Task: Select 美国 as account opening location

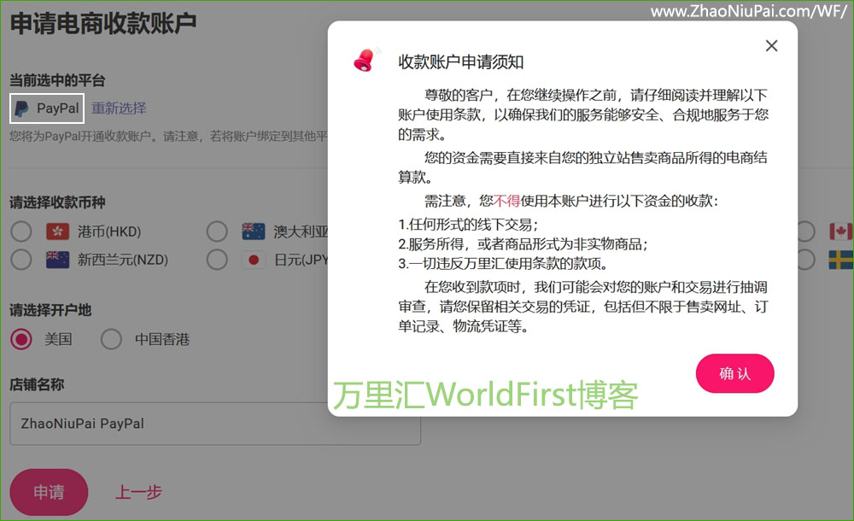Action: (21, 340)
